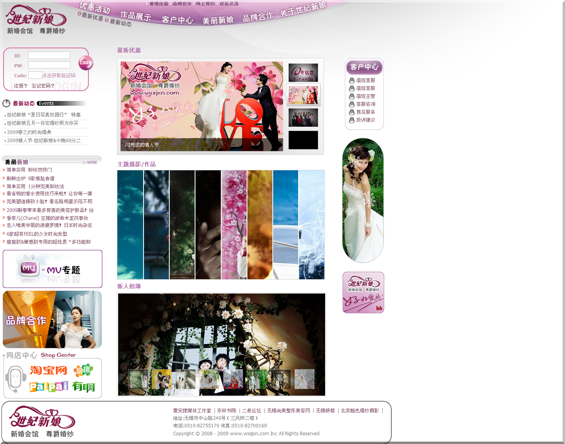Open 投诉建议 complaint QQ penguin icon
Viewport: 565px width, 444px height.
351,120
